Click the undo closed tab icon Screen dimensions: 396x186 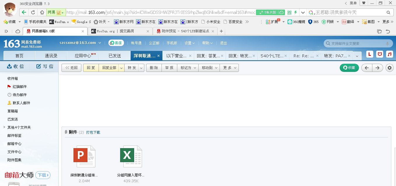[388, 31]
